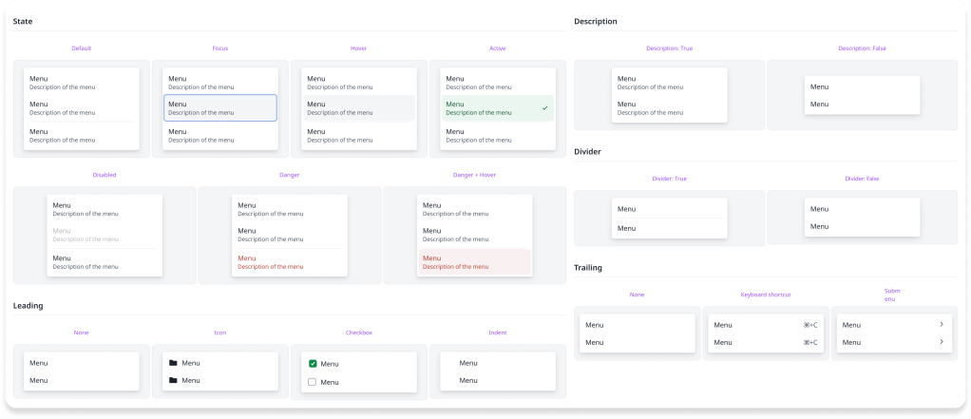
Task: Click the folder icon in the first Icon row
Action: [x=173, y=363]
